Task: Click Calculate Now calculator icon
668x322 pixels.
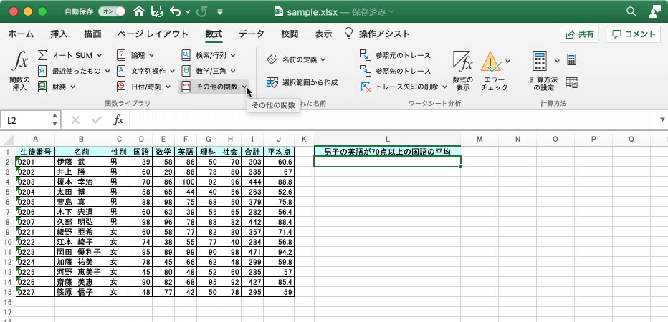Action: [x=571, y=59]
